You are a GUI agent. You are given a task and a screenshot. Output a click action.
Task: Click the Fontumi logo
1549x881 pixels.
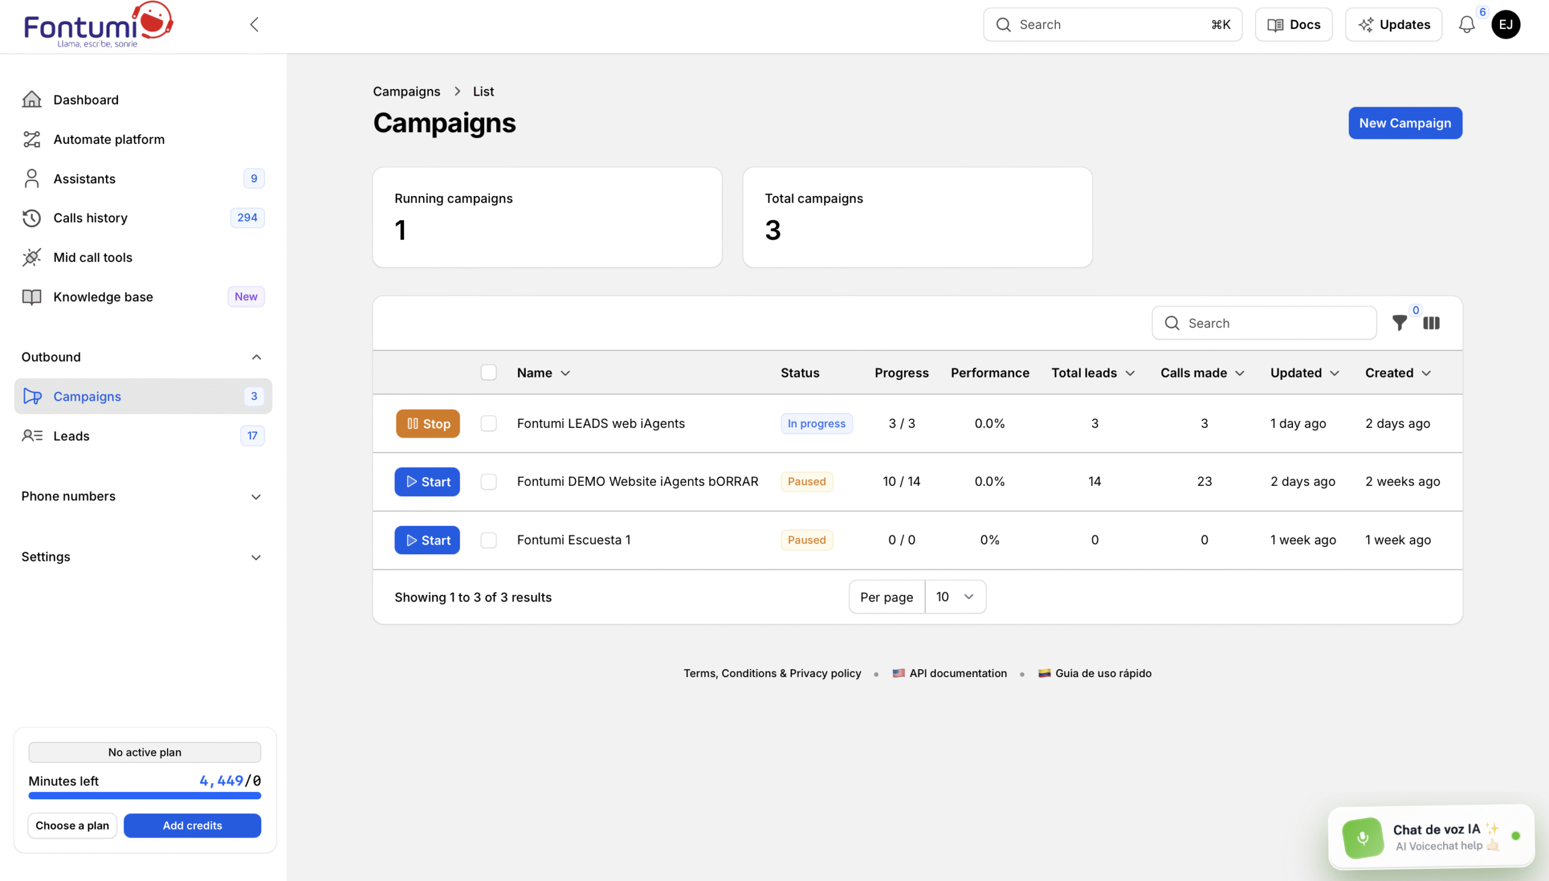(98, 25)
